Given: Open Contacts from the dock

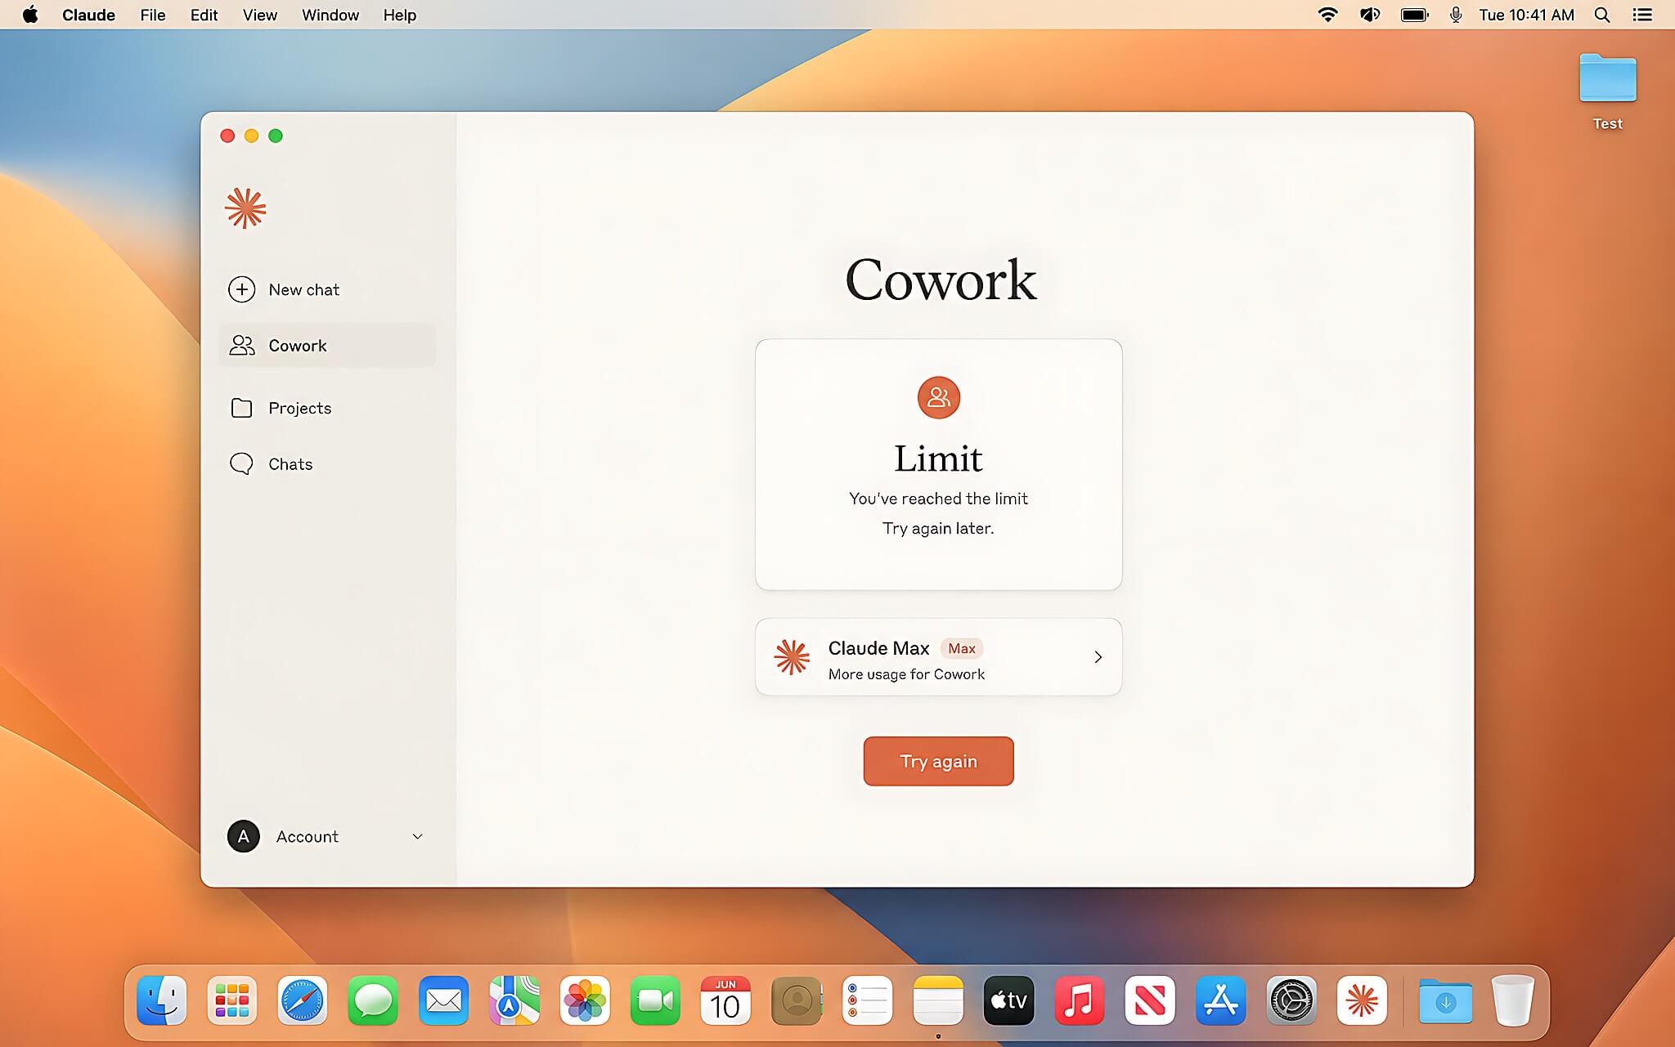Looking at the screenshot, I should click(x=797, y=1000).
